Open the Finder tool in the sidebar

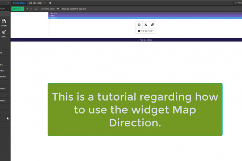click(4, 22)
